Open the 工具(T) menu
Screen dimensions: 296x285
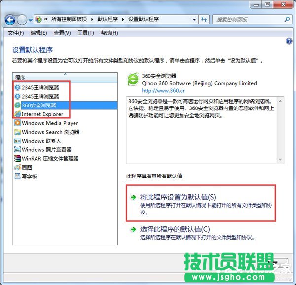86,33
